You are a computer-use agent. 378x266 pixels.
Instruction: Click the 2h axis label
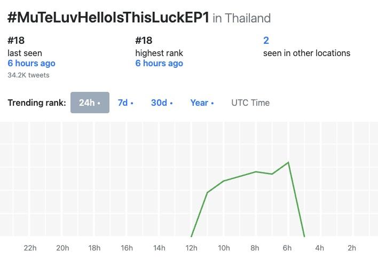(352, 248)
